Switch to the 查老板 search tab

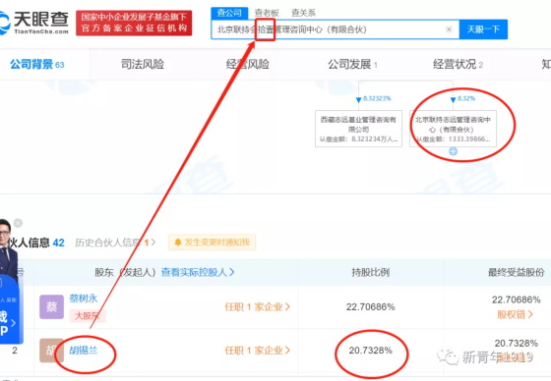point(267,13)
